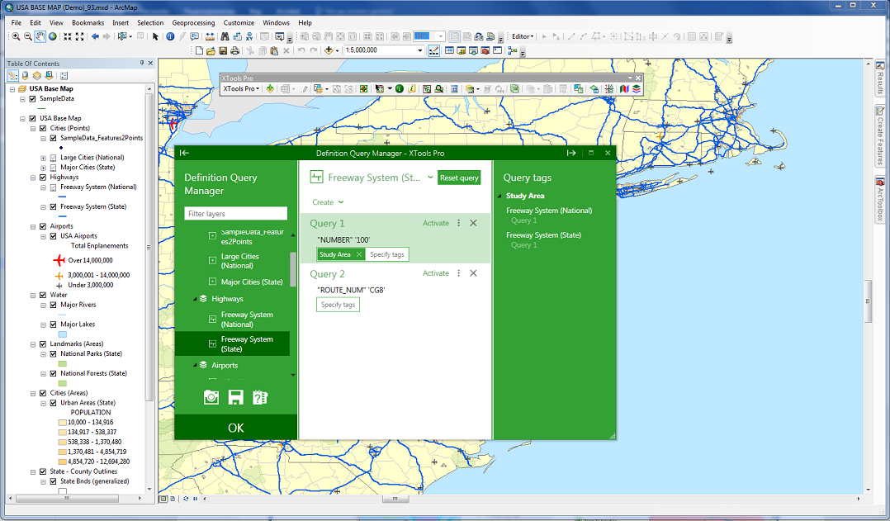Image resolution: width=890 pixels, height=521 pixels.
Task: Collapse Query Manager left panel arrow
Action: click(x=184, y=153)
